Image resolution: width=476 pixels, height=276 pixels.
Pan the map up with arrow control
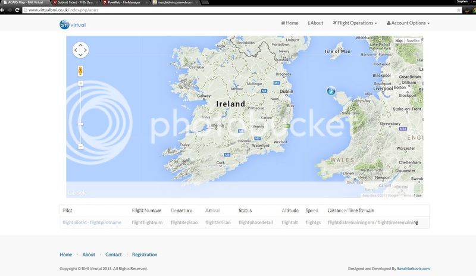[x=81, y=45]
